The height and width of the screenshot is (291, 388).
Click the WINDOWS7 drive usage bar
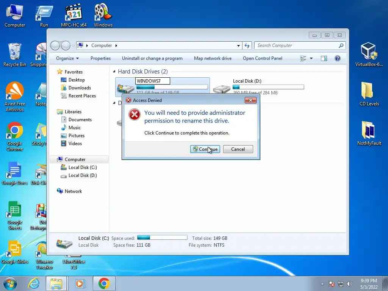(172, 87)
